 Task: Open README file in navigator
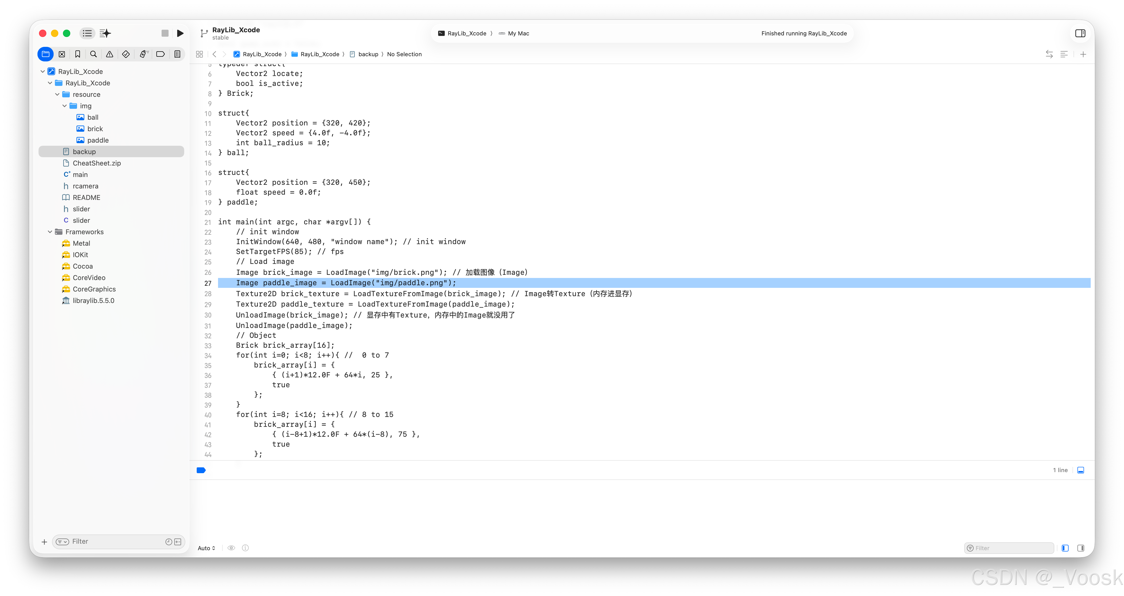(x=86, y=197)
